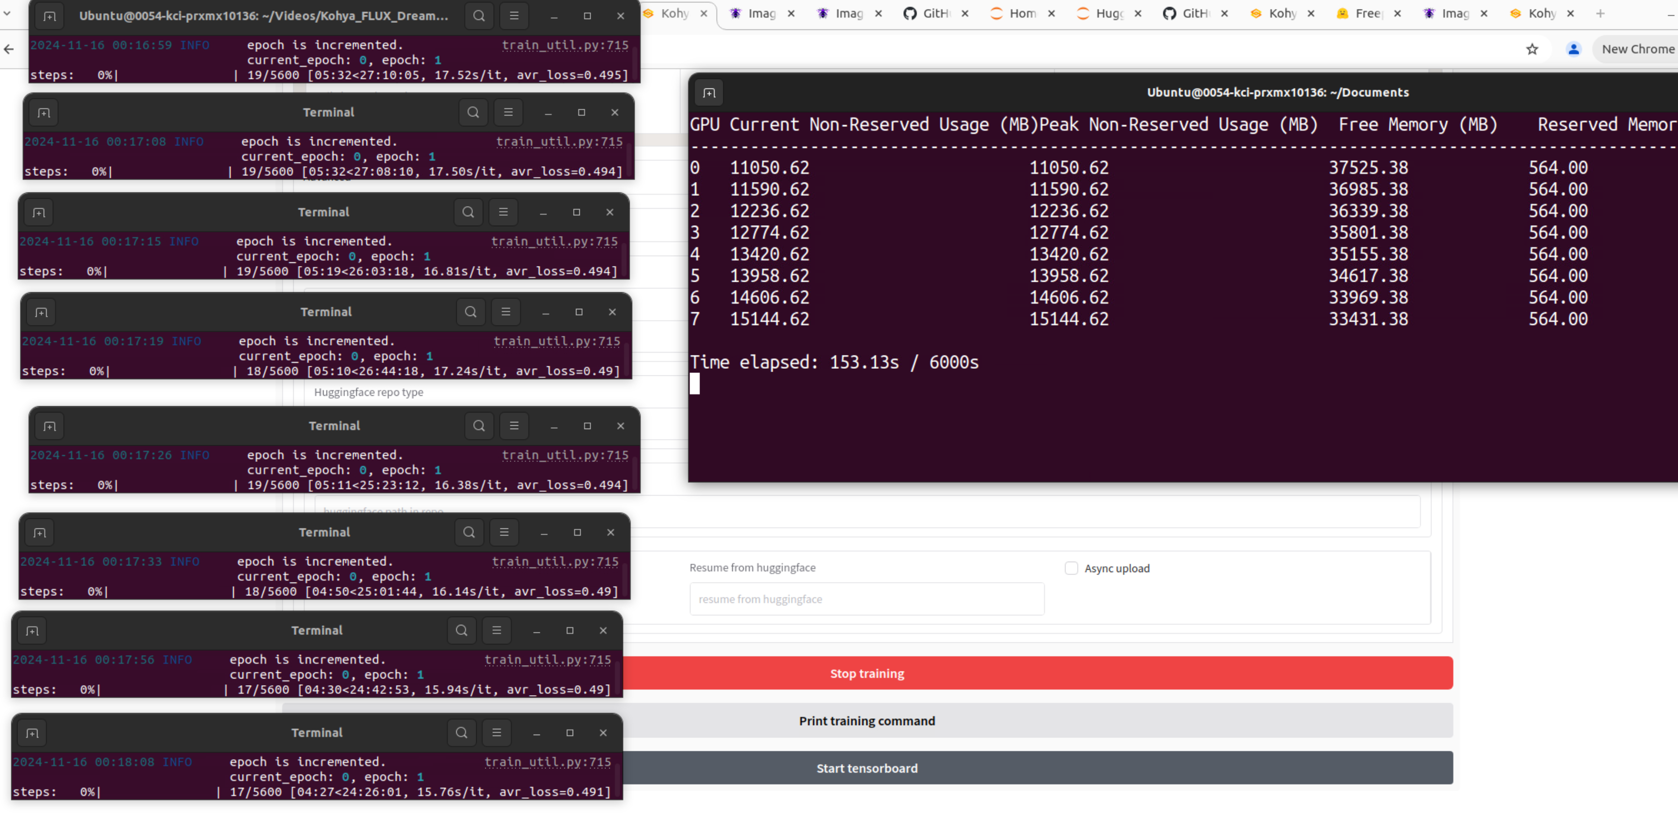Viewport: 1678px width, 813px height.
Task: Click new tab icon in terminal showing 00:17:19
Action: (x=41, y=312)
